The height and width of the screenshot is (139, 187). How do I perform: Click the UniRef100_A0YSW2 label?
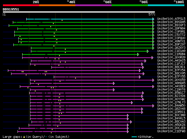(171, 99)
